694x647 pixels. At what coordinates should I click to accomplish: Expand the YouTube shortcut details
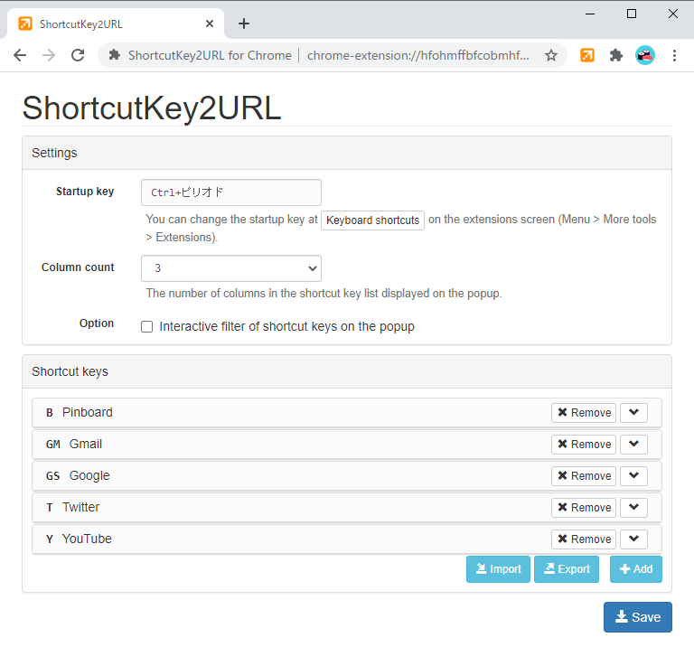pos(633,539)
